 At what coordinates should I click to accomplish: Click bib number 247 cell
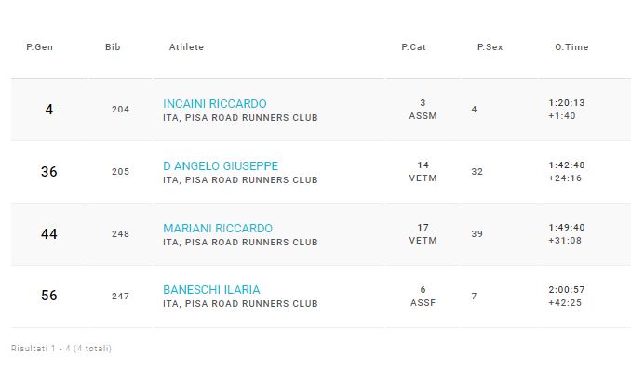coord(120,297)
